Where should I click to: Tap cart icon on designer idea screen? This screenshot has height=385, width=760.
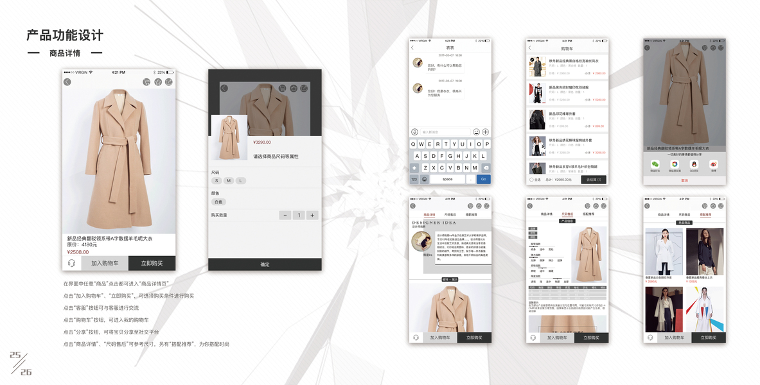[x=470, y=206]
